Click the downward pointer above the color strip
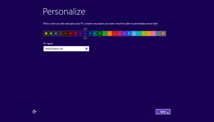This screenshot has height=122, width=214. (x=85, y=29)
